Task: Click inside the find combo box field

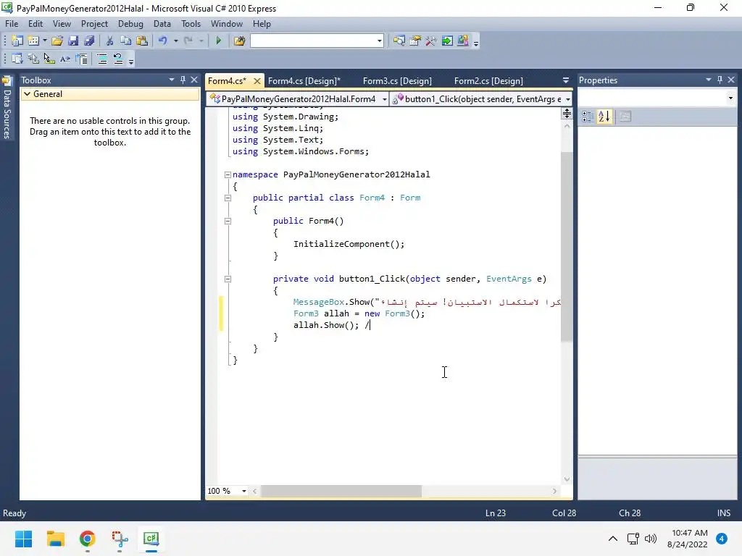Action: [x=313, y=41]
